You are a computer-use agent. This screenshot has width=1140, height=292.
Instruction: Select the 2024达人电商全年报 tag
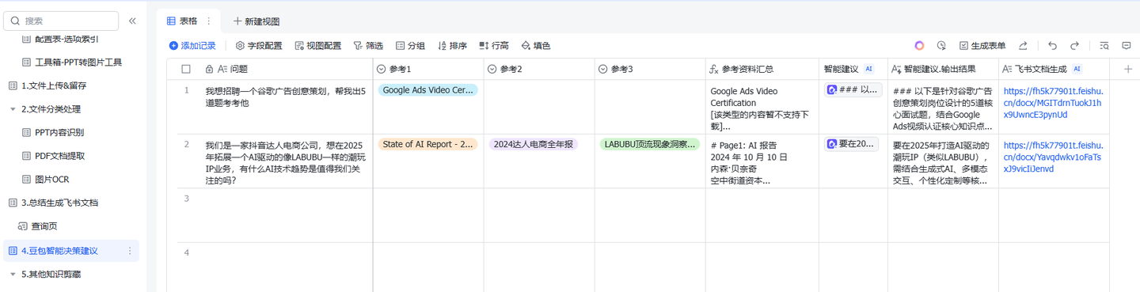(534, 144)
